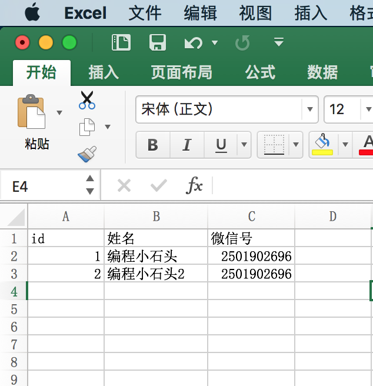The height and width of the screenshot is (386, 373).
Task: Click the Paste clipboard icon
Action: click(x=31, y=112)
